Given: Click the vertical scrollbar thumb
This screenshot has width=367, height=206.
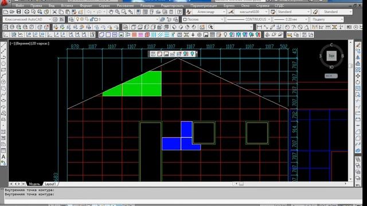Looking at the screenshot, I should (350, 66).
